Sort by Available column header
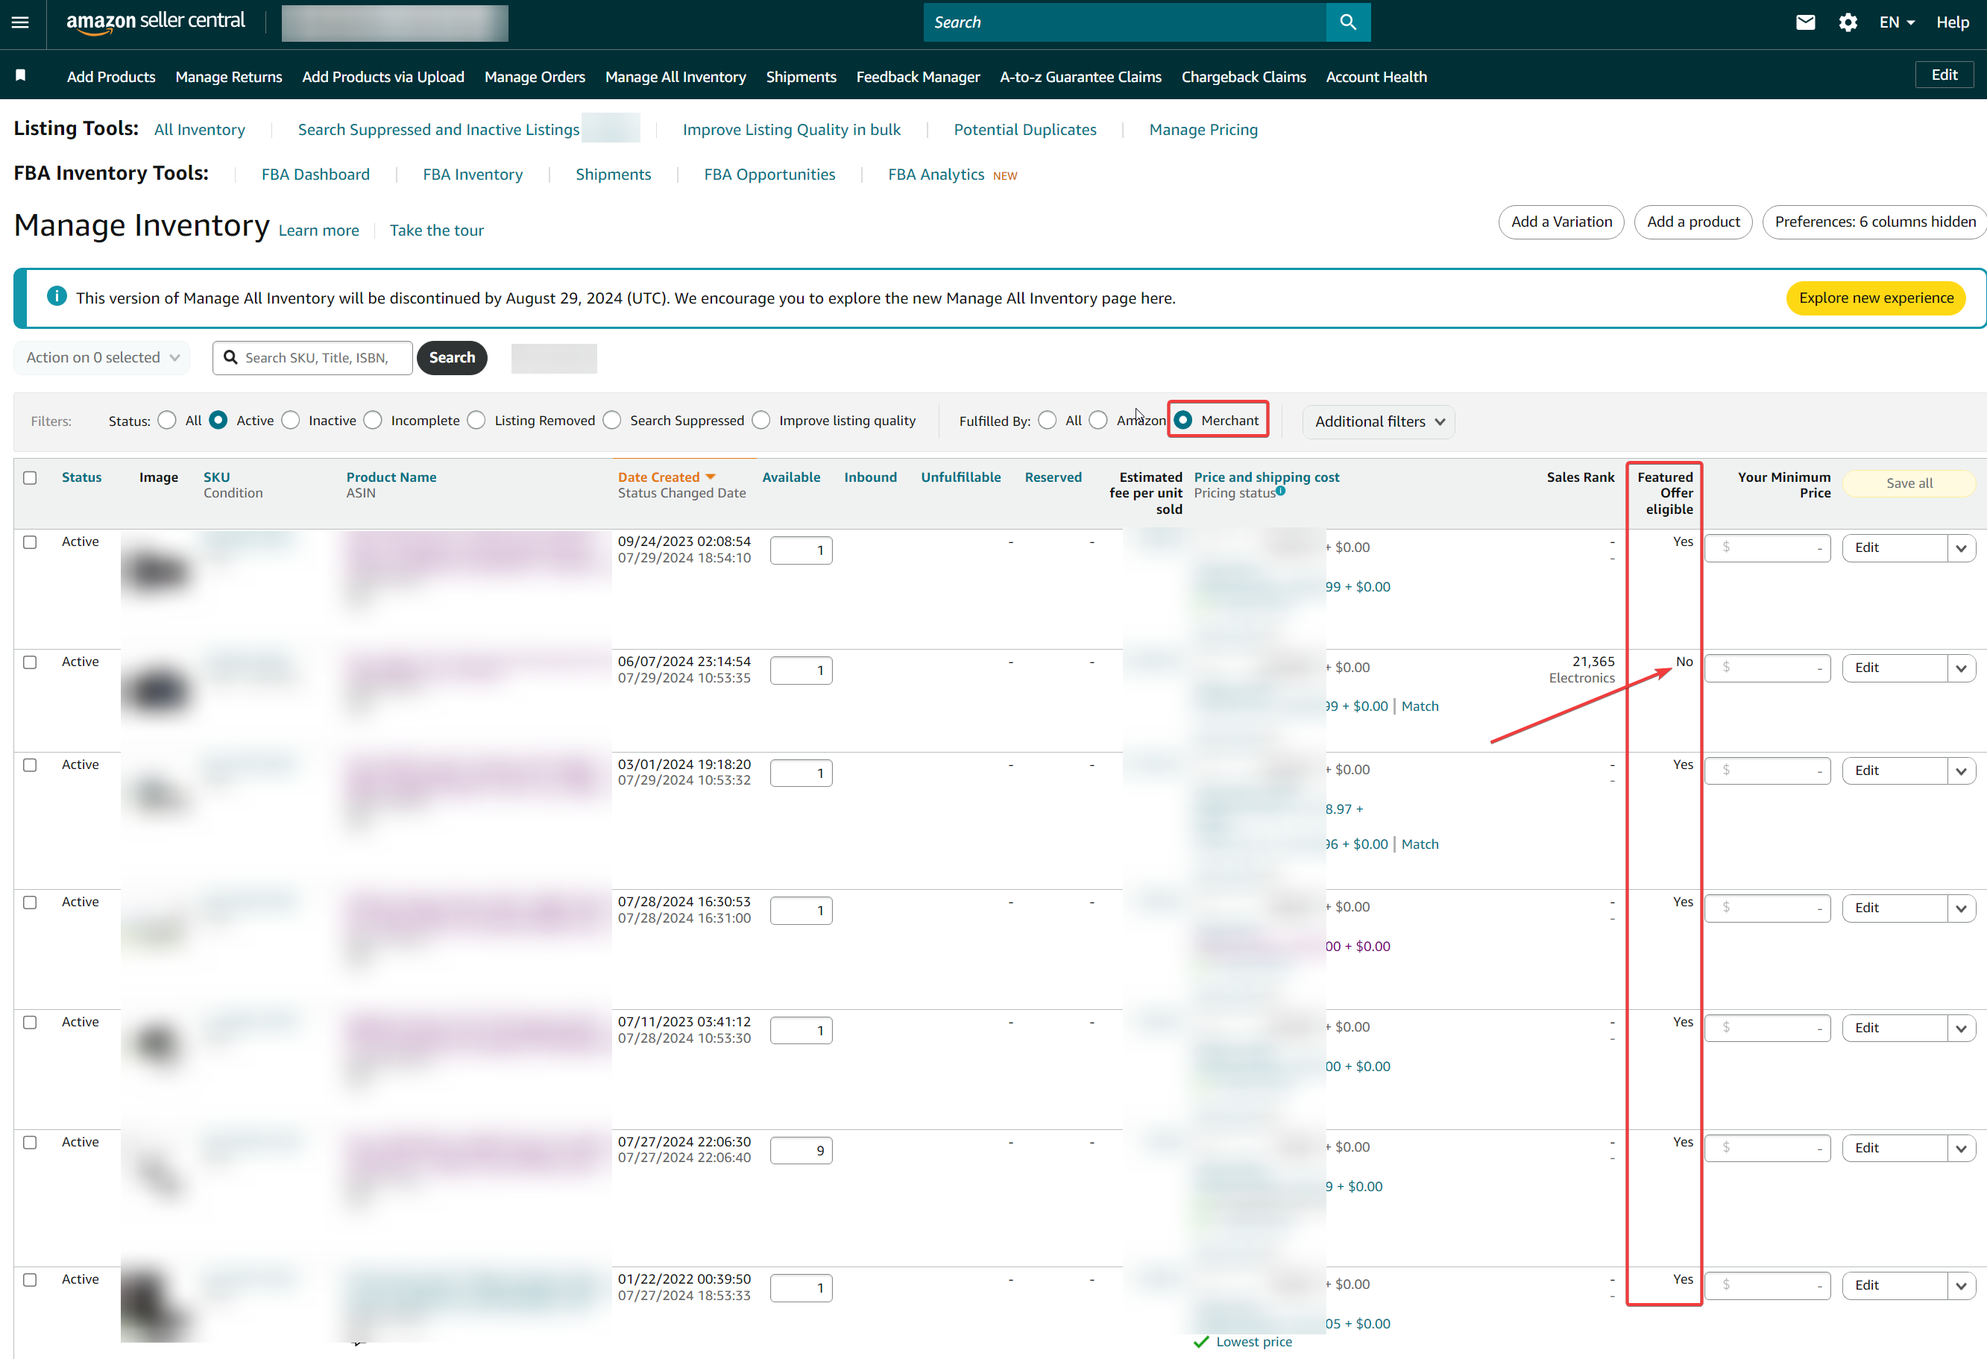1987x1359 pixels. click(x=791, y=477)
